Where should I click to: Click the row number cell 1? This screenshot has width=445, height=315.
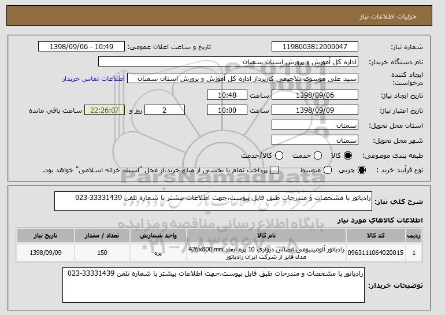[414, 253]
